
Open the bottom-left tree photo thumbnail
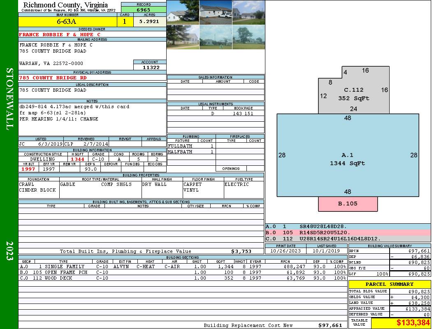183,37
